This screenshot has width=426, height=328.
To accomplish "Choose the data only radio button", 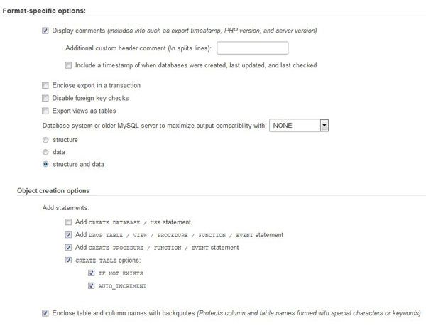I will click(x=46, y=152).
